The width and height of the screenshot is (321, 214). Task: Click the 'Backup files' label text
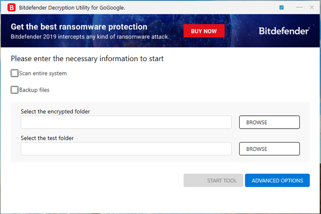pos(34,90)
